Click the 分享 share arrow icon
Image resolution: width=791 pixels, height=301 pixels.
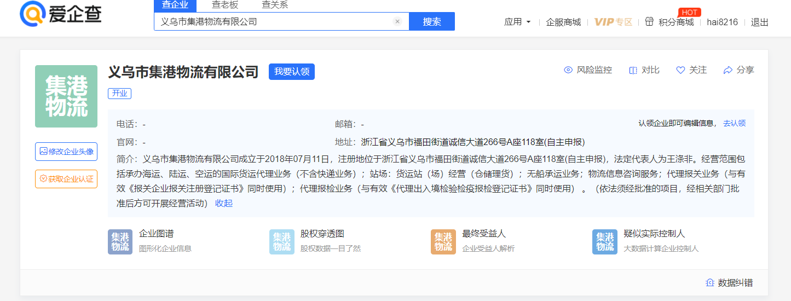pos(728,70)
